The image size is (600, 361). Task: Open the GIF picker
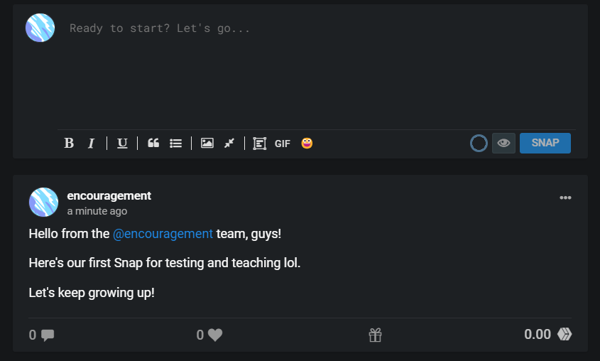pyautogui.click(x=283, y=144)
